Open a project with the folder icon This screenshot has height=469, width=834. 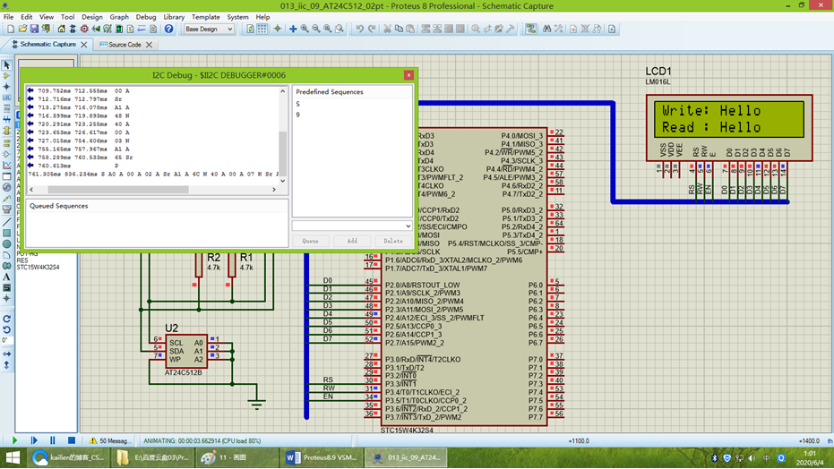[22, 30]
